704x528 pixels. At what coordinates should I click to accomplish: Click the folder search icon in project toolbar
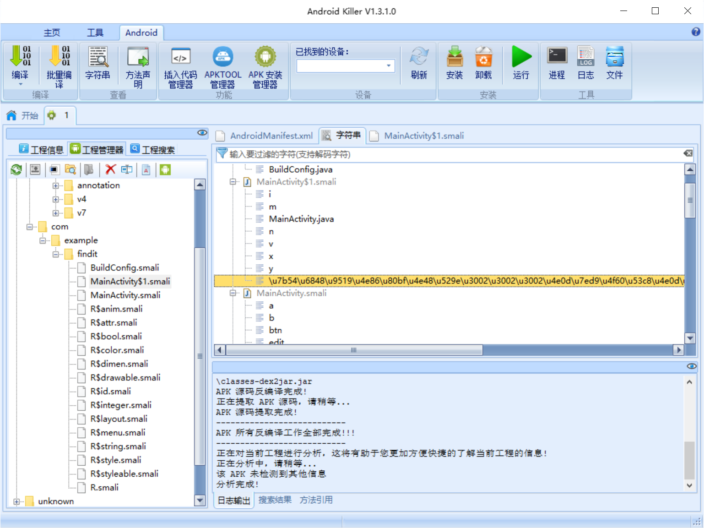(70, 169)
